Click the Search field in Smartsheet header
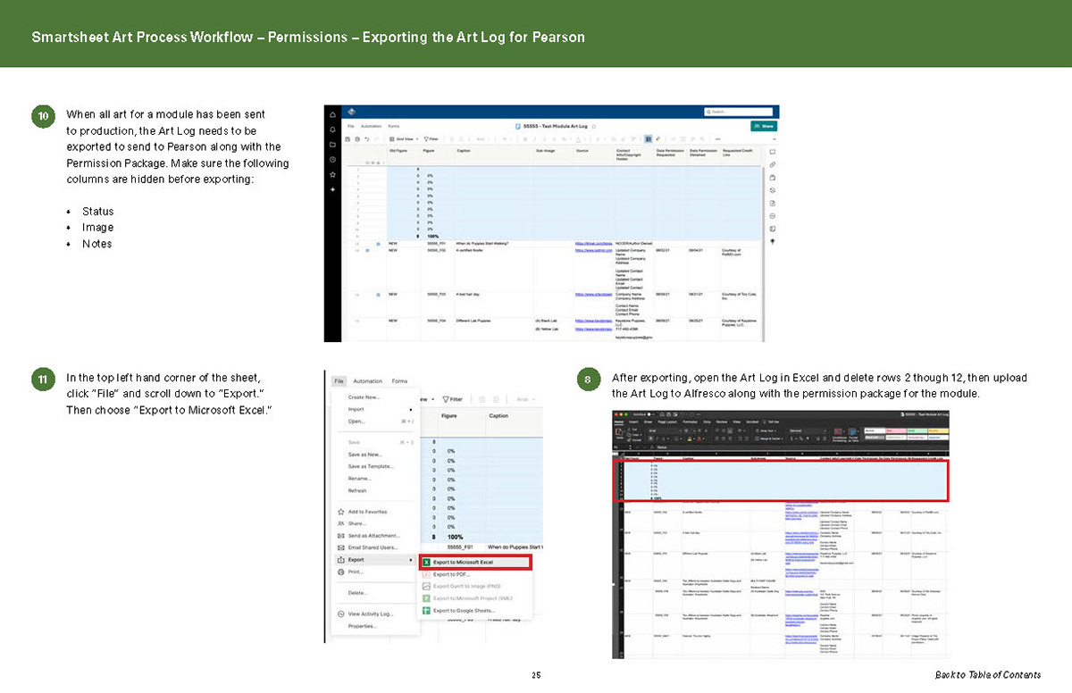1072x693 pixels. [739, 112]
